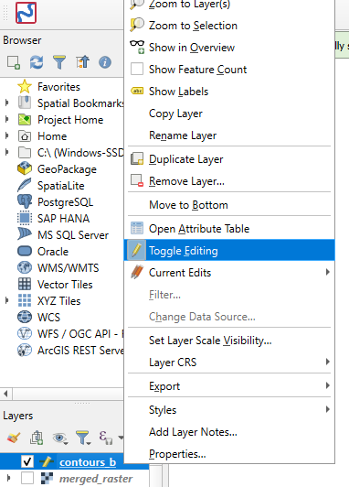Select ArcGIS REST Server icon
349x487 pixels.
click(x=25, y=350)
